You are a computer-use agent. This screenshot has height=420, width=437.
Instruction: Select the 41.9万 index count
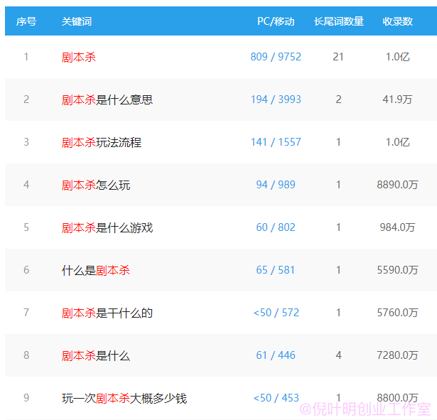tap(397, 99)
